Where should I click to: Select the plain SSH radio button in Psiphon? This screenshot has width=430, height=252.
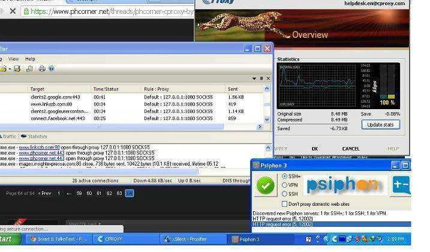[284, 194]
